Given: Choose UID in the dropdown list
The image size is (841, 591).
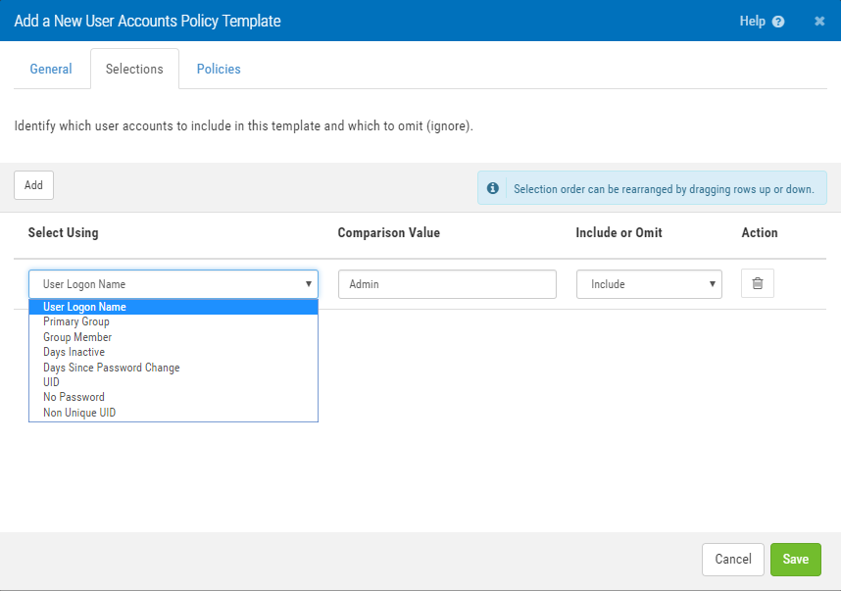Looking at the screenshot, I should 51,382.
